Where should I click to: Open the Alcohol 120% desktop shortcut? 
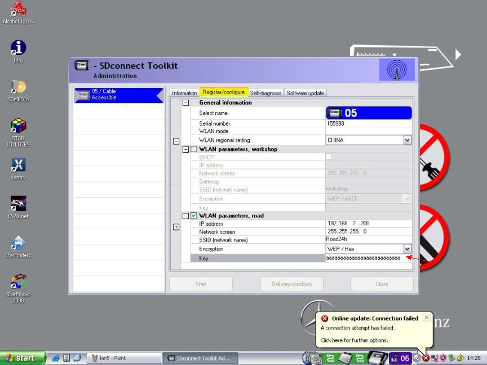(18, 12)
